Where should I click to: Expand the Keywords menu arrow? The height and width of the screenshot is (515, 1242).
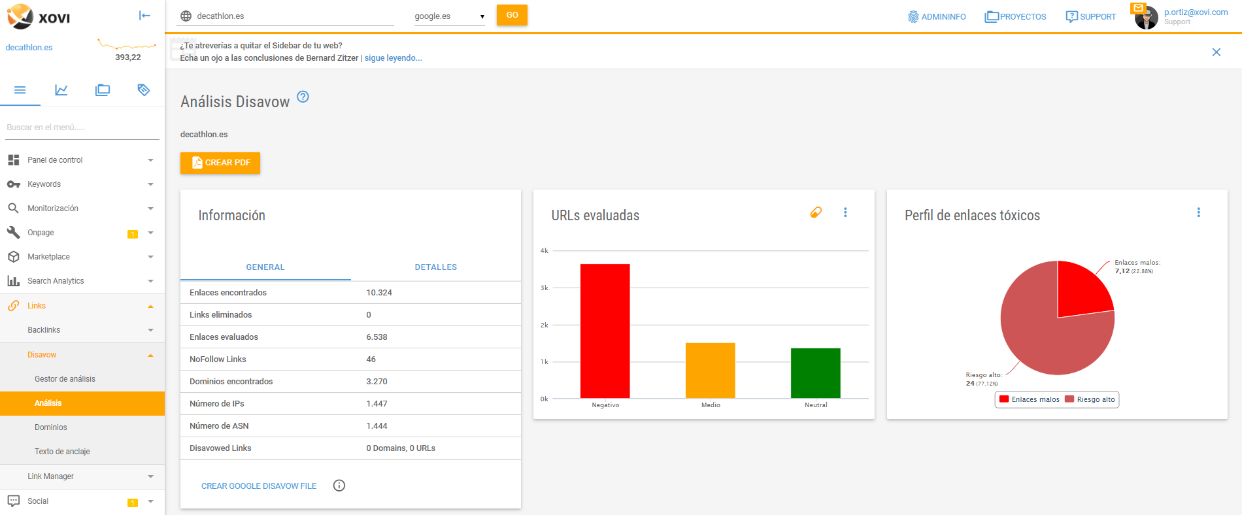pyautogui.click(x=151, y=184)
